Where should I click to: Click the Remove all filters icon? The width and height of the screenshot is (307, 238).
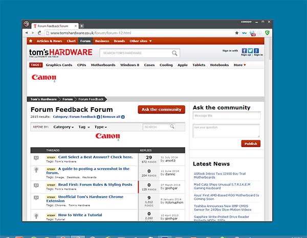point(123,117)
